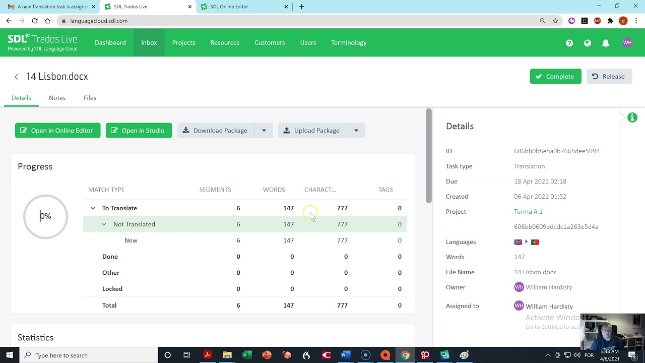Bookmark page with the star icon
Screen dimensions: 645x363
coord(555,21)
